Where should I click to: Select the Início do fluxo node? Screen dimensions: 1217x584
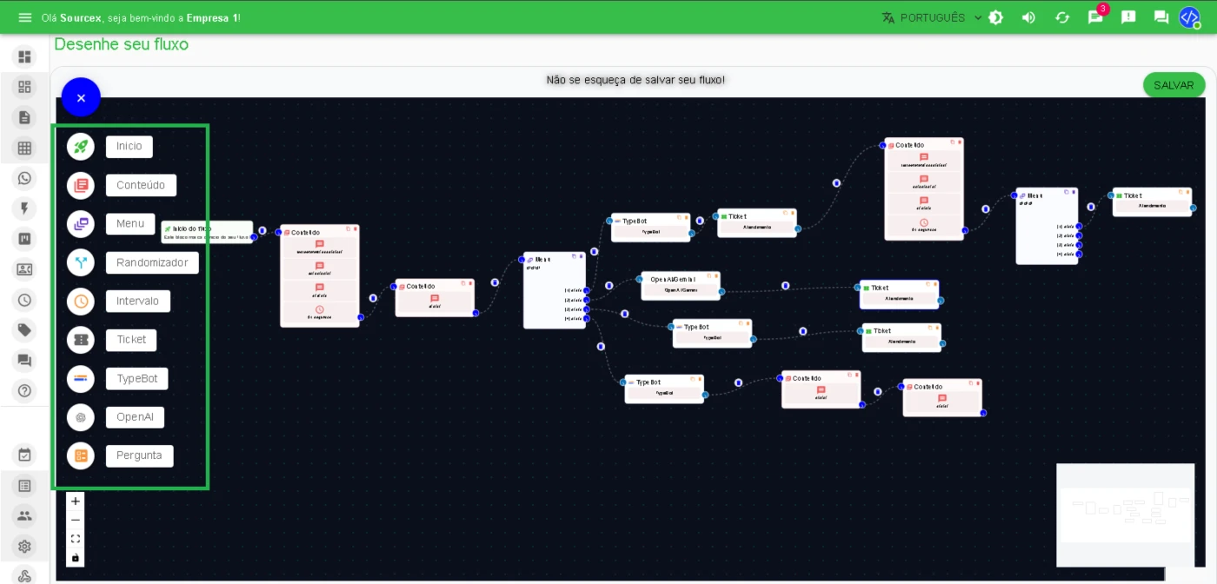tap(207, 232)
